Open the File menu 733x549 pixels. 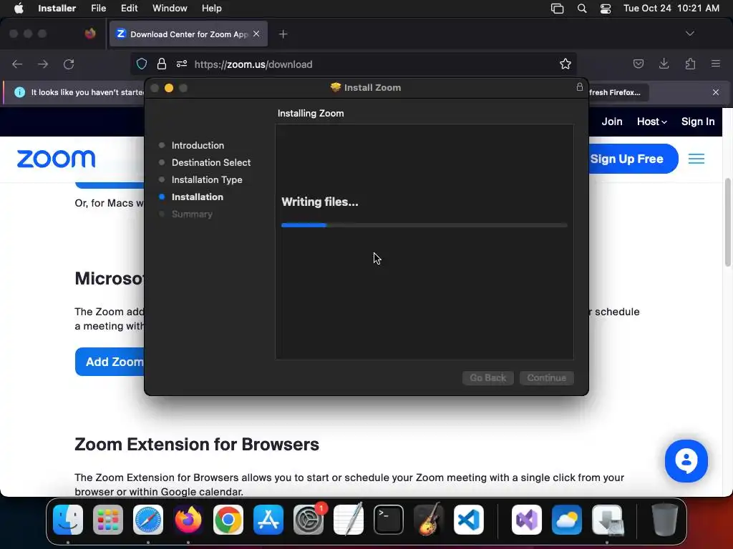[x=98, y=9]
